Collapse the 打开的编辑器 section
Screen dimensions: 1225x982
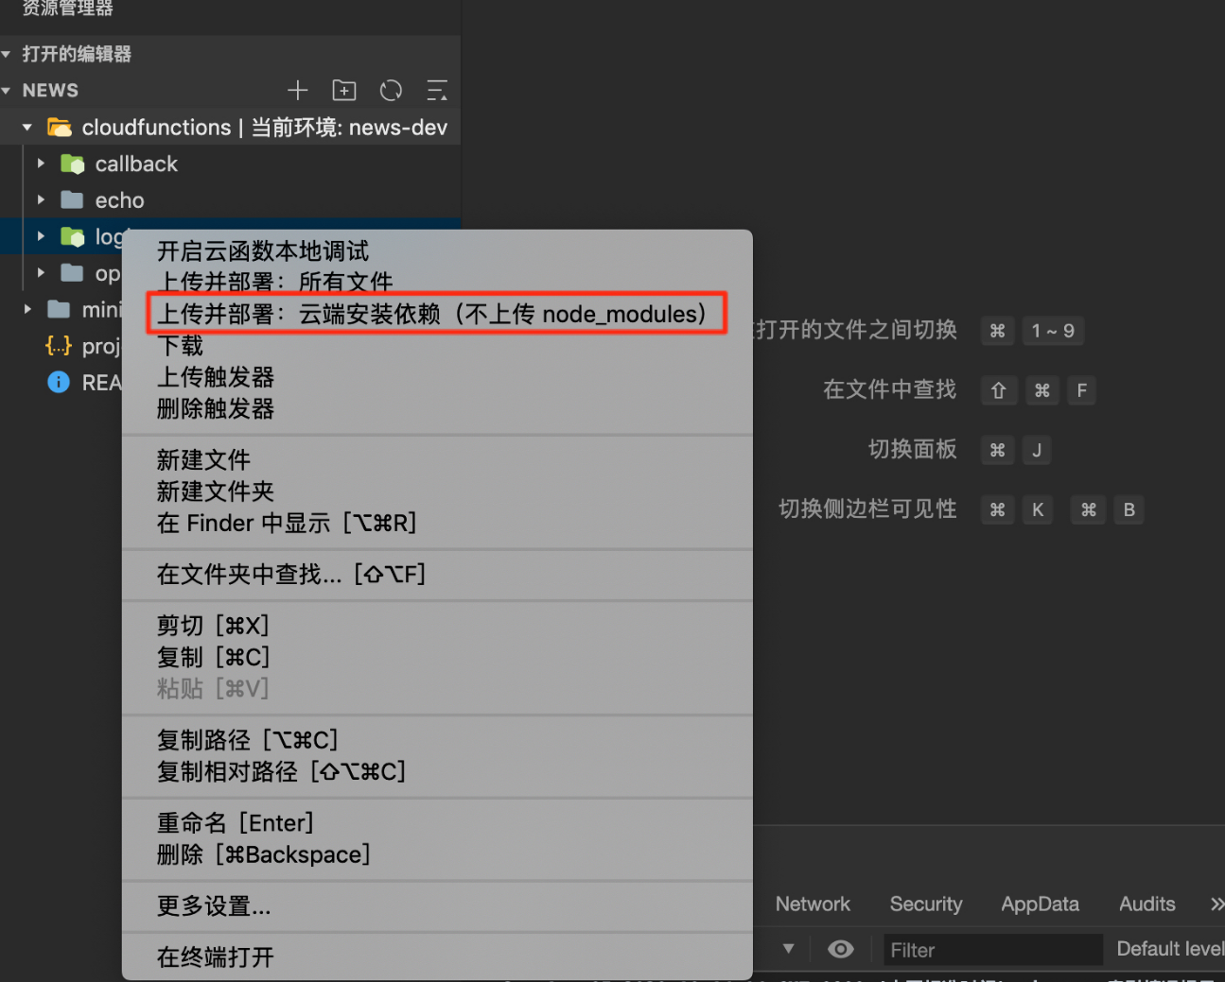click(x=7, y=54)
